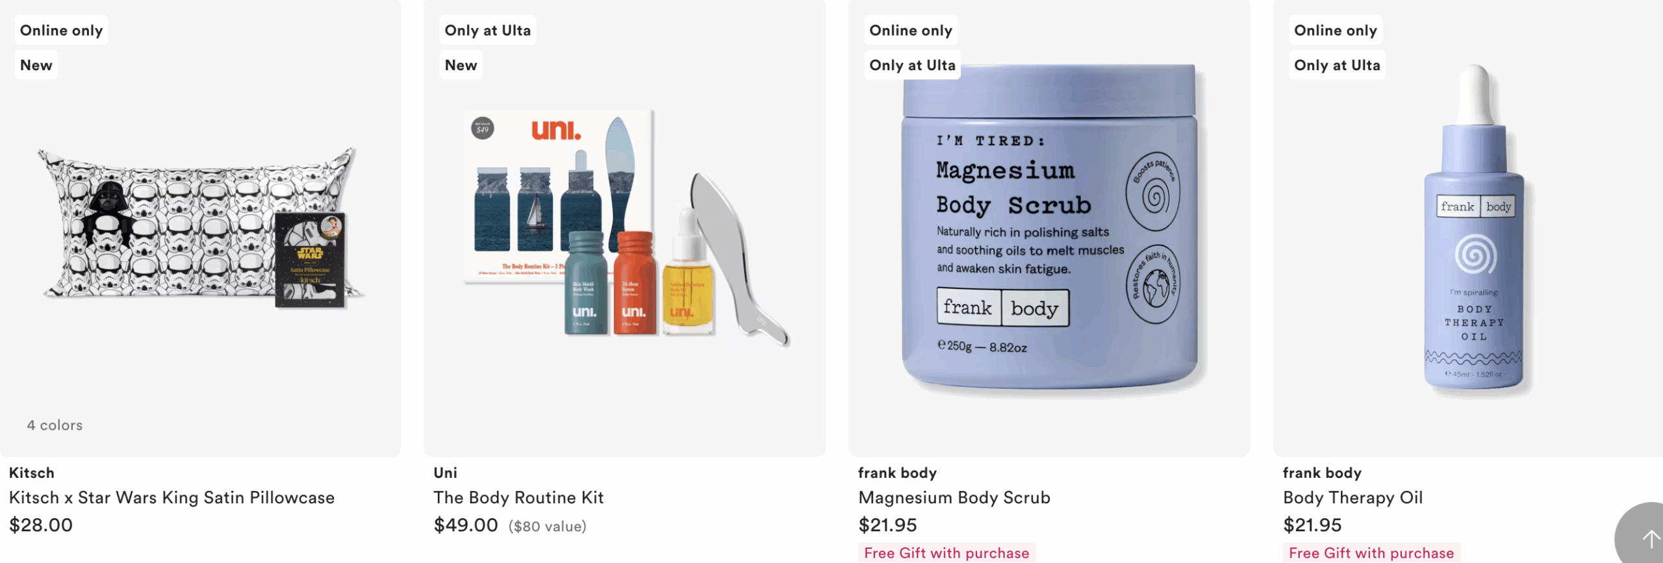Click the Kitsch brand name
Viewport: 1663px width, 563px height.
32,473
